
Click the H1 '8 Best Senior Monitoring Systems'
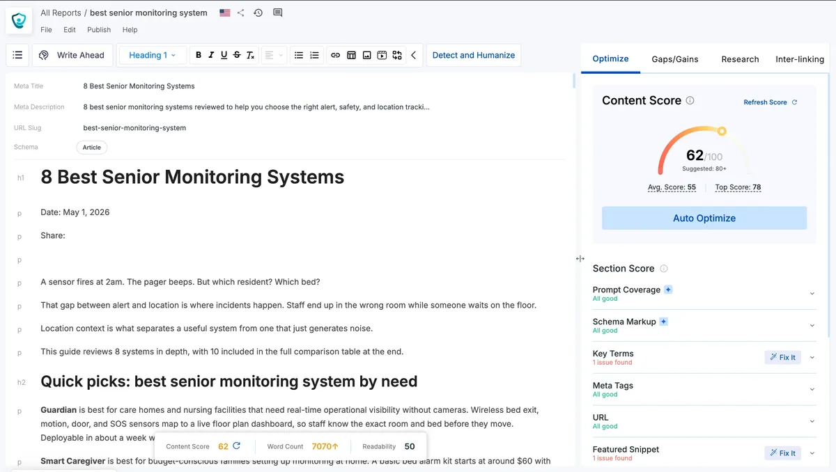tap(192, 177)
